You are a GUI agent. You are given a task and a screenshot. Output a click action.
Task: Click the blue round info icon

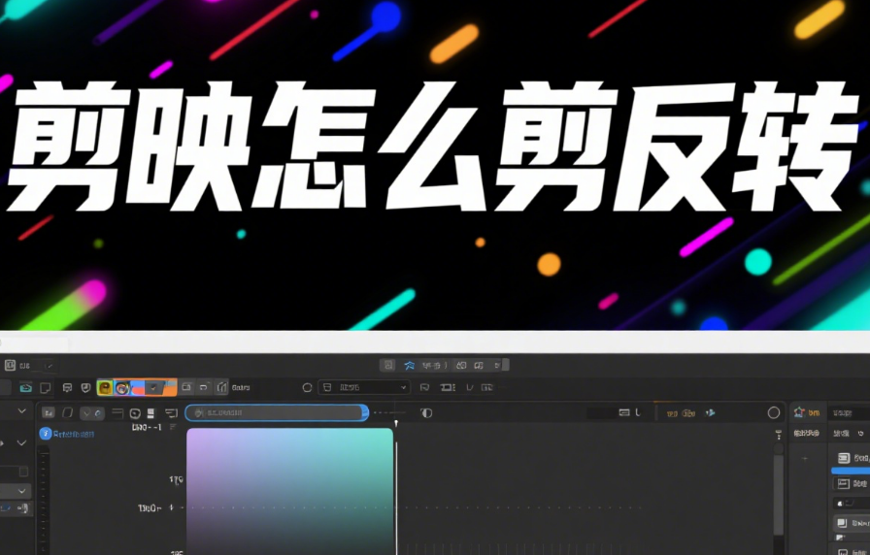click(x=46, y=434)
